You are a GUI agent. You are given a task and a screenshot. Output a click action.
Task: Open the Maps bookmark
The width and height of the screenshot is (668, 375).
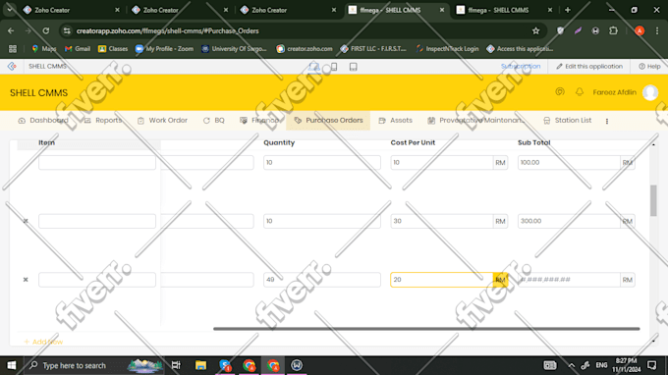click(44, 49)
